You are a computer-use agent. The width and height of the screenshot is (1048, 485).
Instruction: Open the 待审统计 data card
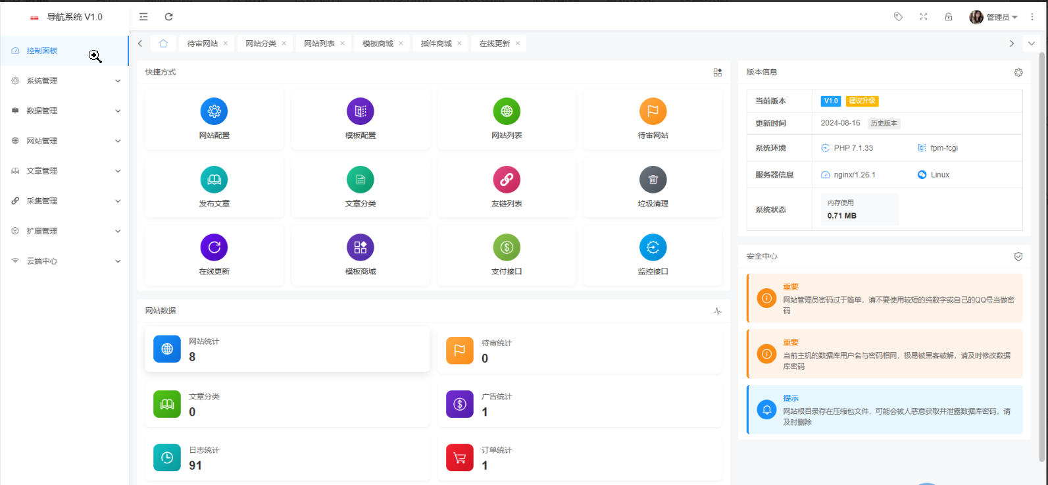(580, 351)
